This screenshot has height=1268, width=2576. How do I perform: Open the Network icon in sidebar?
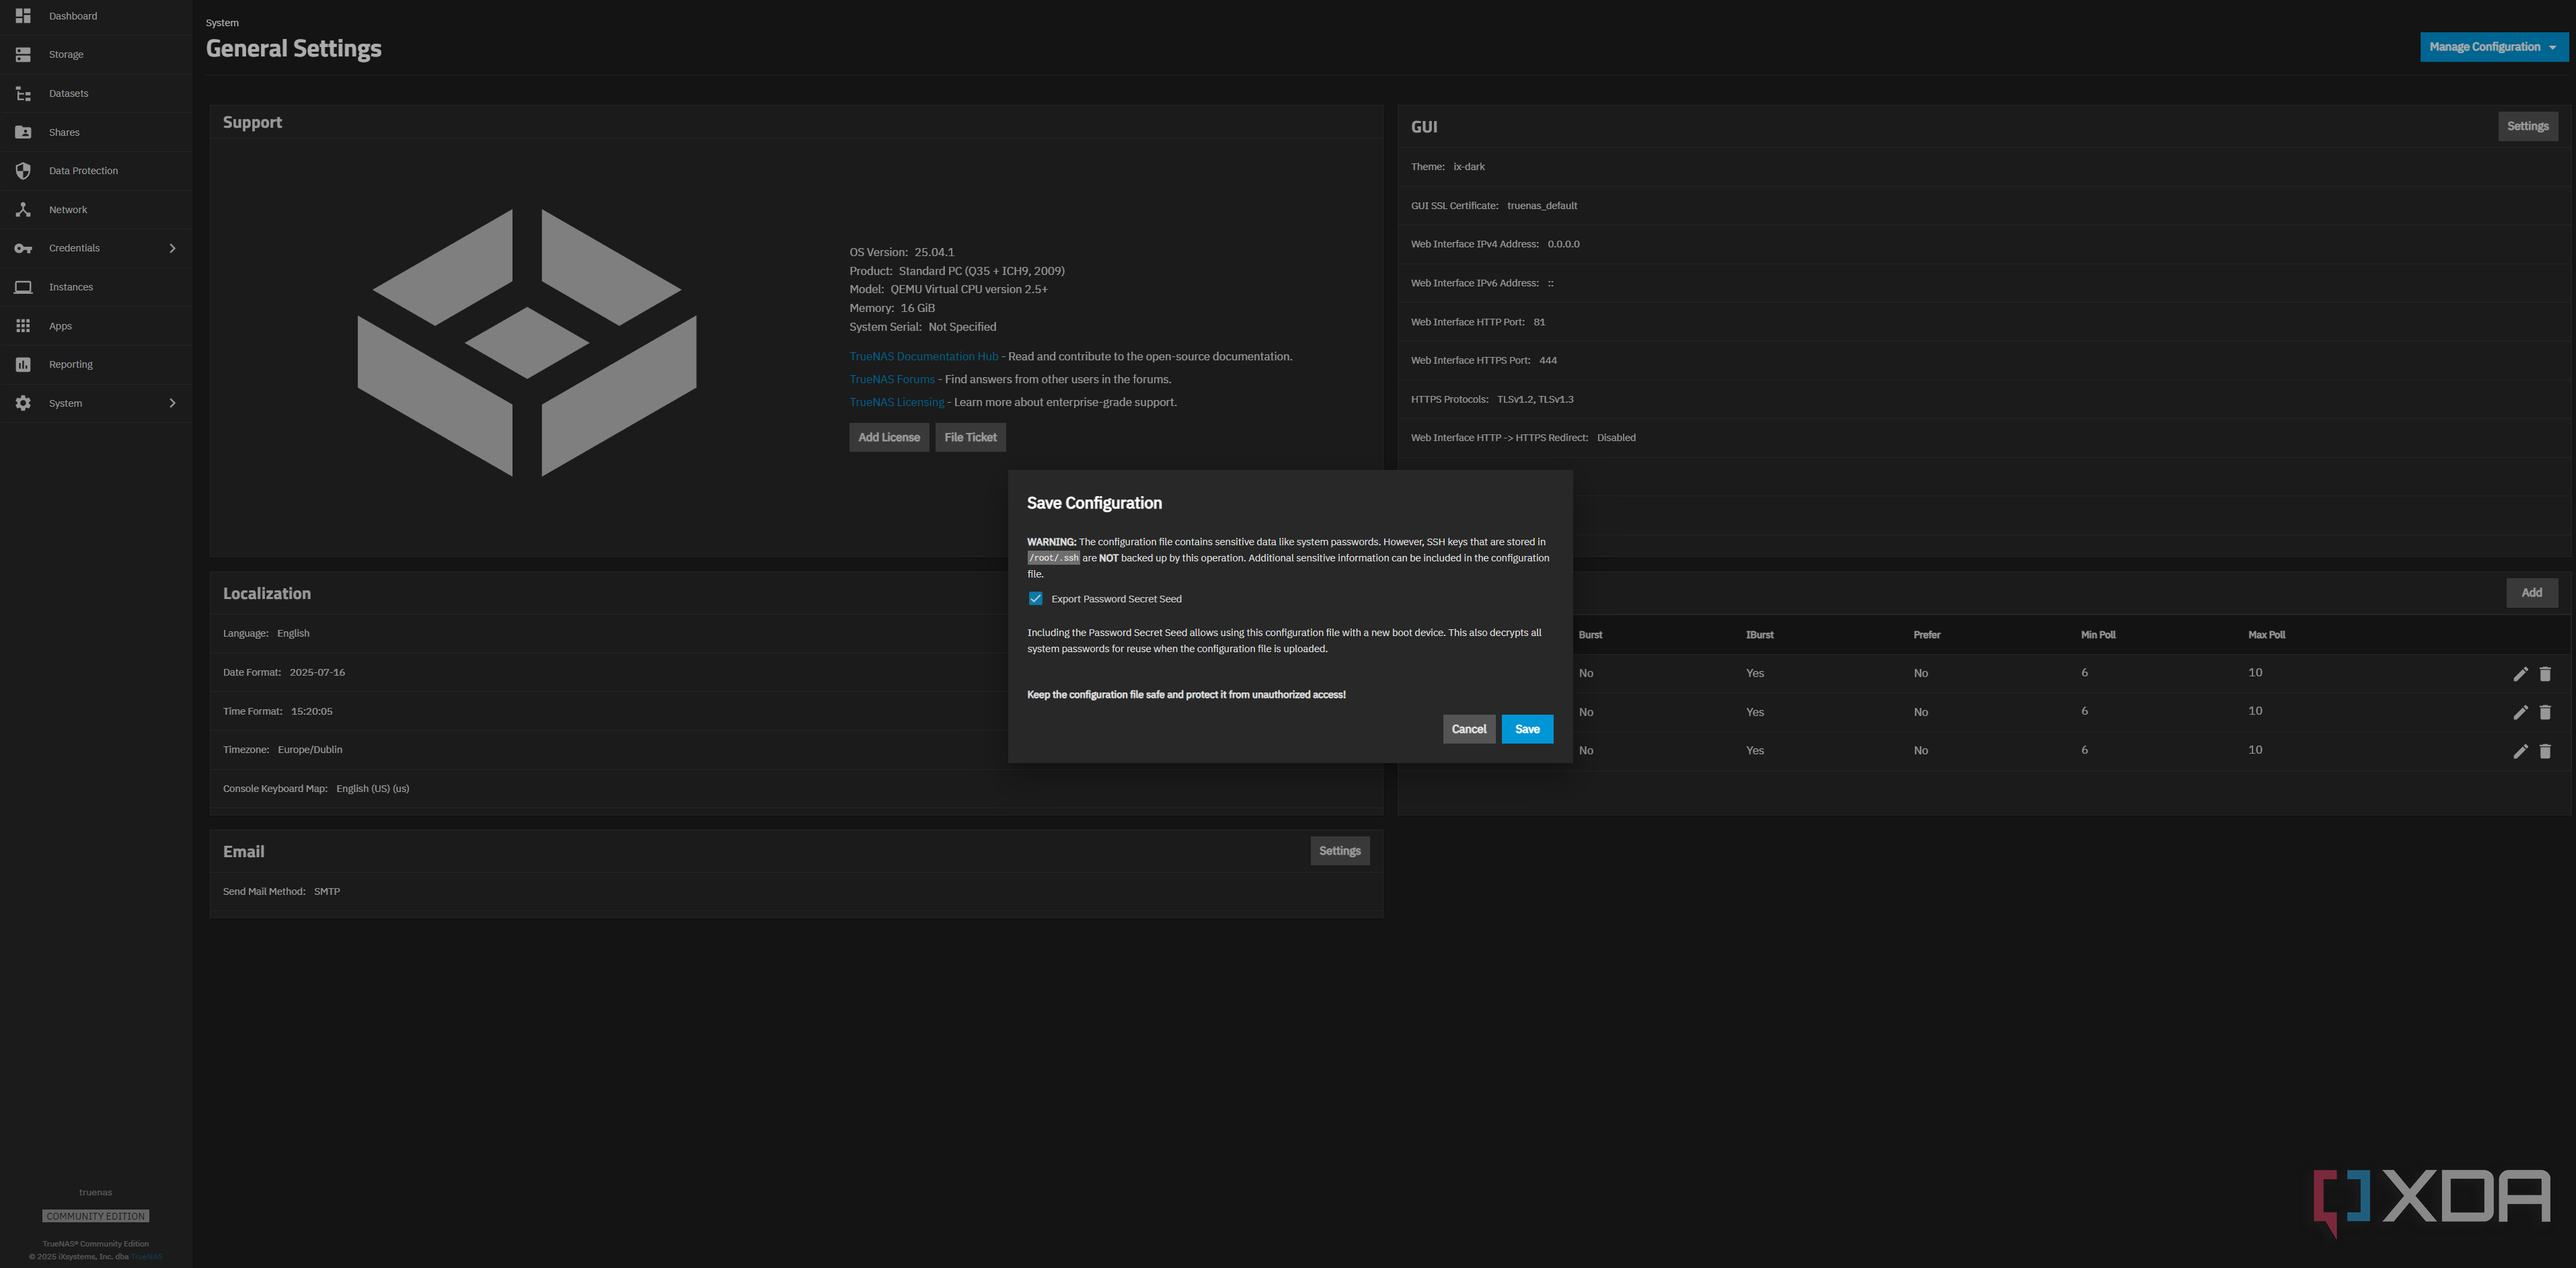(x=23, y=210)
